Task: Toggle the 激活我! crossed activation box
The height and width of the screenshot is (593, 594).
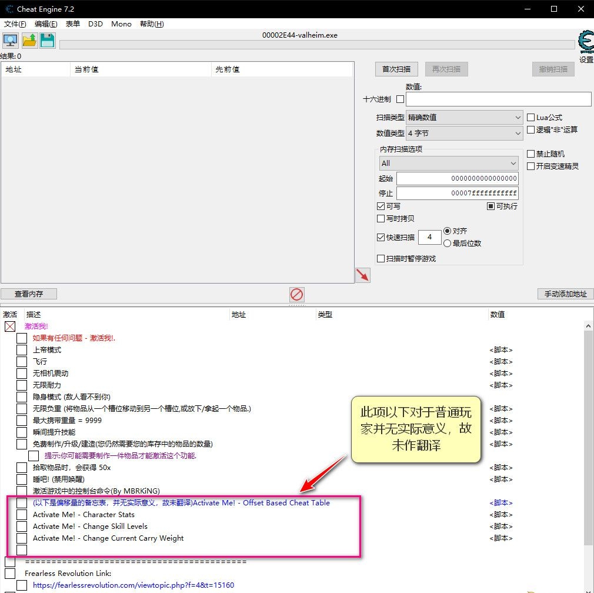Action: pyautogui.click(x=10, y=327)
